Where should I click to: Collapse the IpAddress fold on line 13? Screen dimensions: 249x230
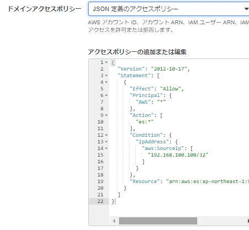tap(106, 142)
